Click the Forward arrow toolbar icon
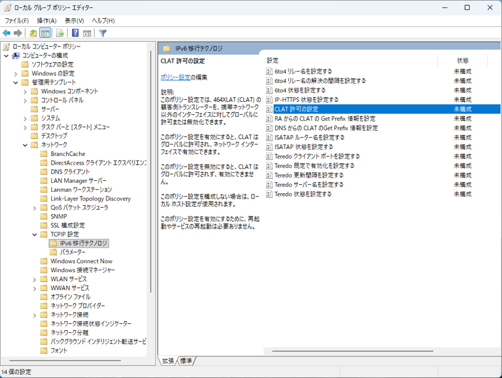The height and width of the screenshot is (378, 502). [x=18, y=33]
